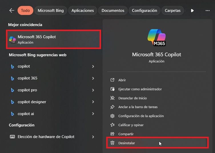Select Calificar y opinar
This screenshot has height=153, width=215.
(x=156, y=125)
